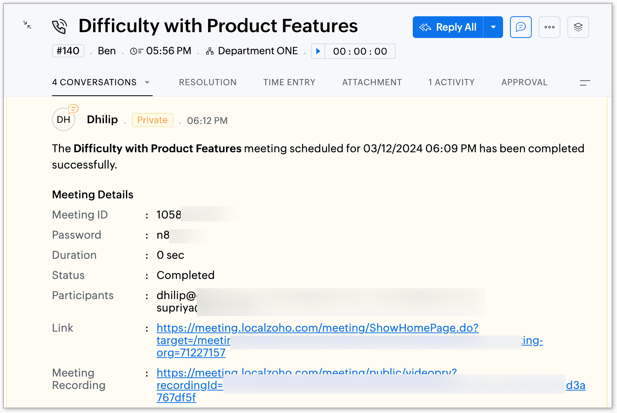Switch to the Resolution tab
This screenshot has height=413, width=617.
(208, 82)
